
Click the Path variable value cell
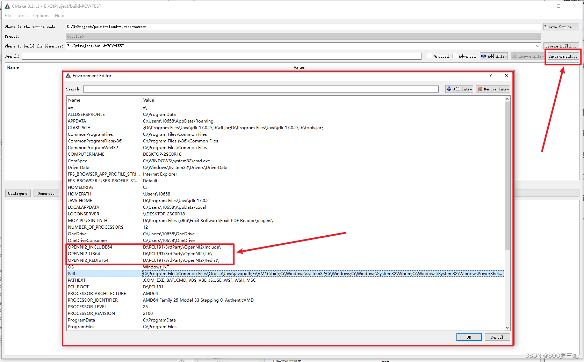pyautogui.click(x=323, y=274)
